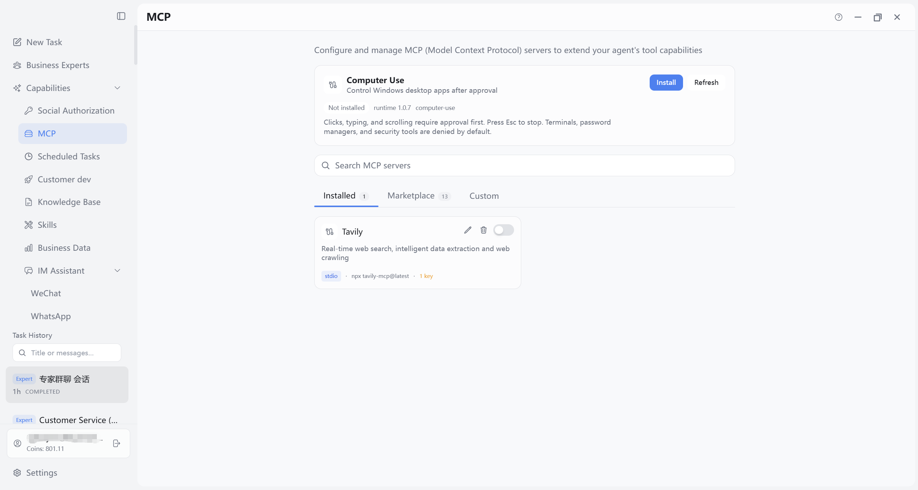Click the user avatar icon near Coins
Viewport: 918px width, 490px height.
pos(18,443)
